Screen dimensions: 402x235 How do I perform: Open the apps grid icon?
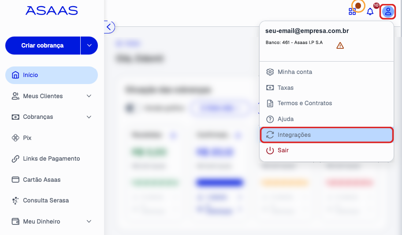352,11
